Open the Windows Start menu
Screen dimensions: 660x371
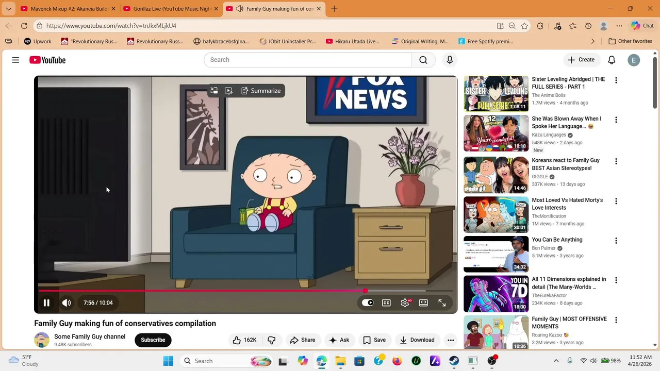[x=168, y=361]
